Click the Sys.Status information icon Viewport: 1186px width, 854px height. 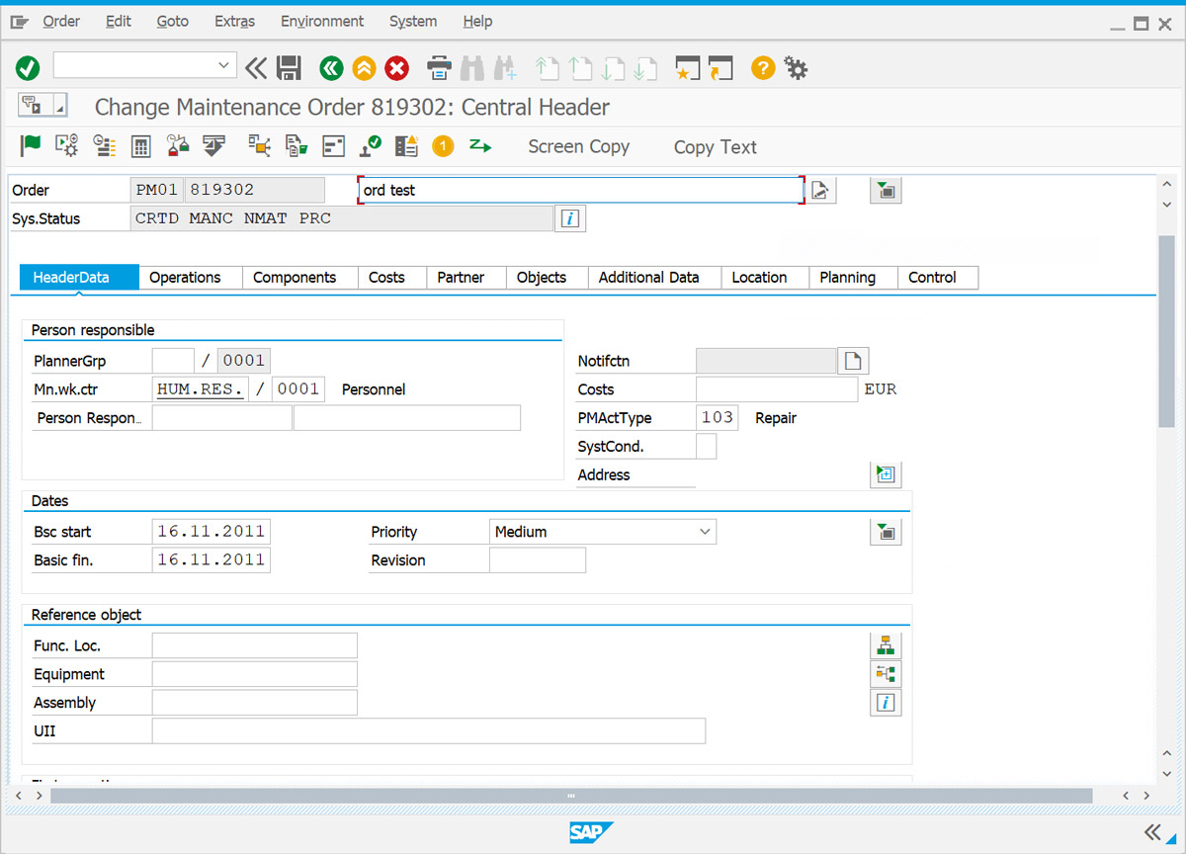(x=570, y=218)
